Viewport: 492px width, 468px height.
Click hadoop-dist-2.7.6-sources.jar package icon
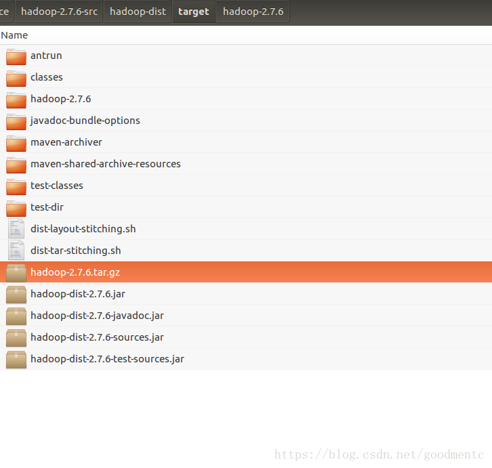click(16, 337)
